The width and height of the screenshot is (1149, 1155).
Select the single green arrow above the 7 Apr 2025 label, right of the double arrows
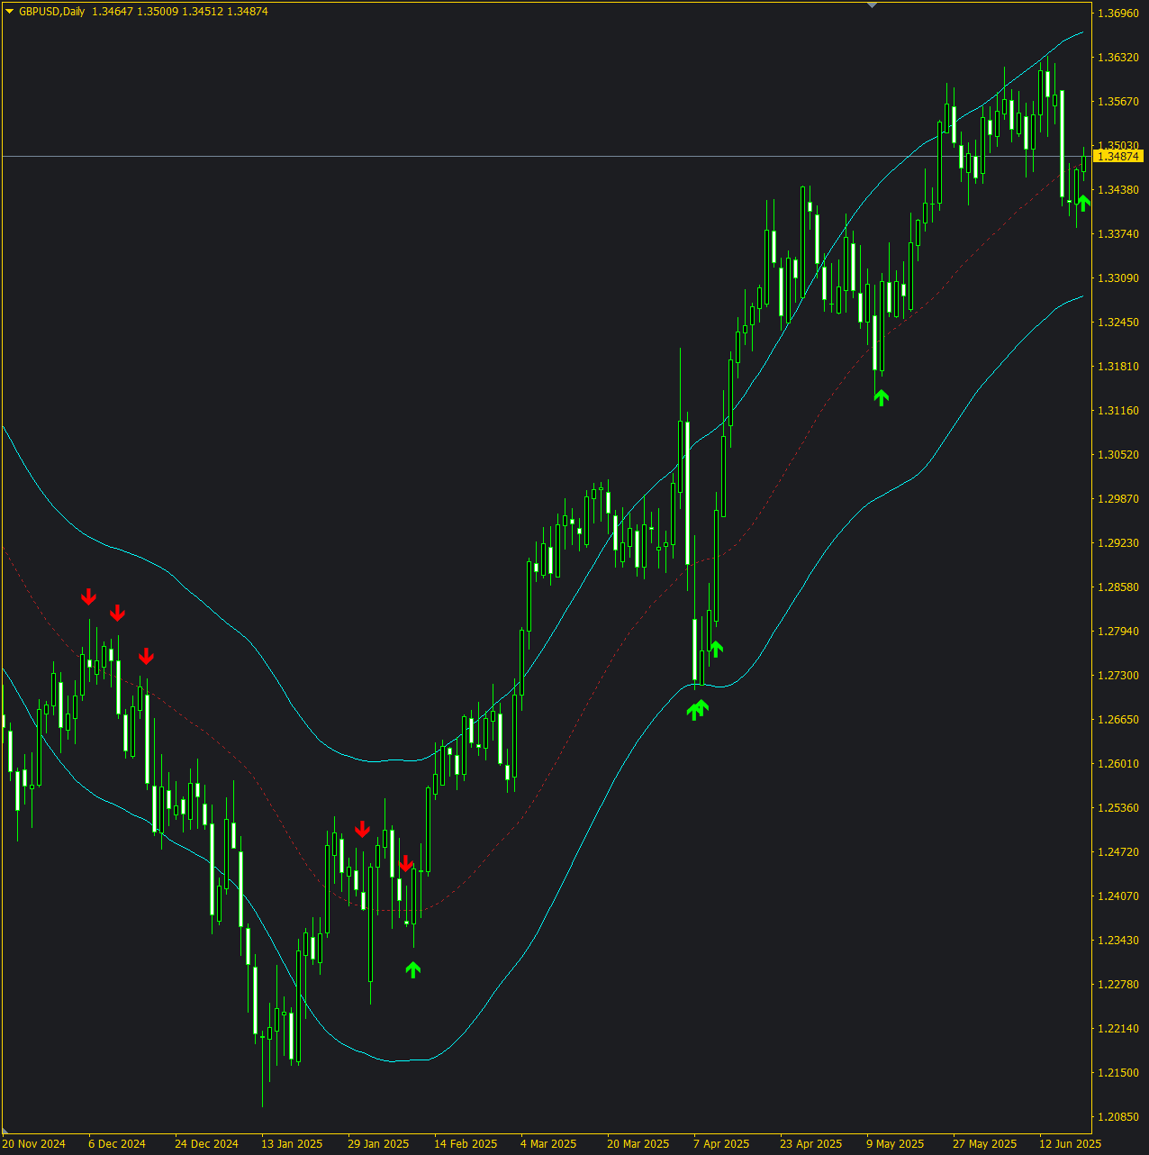[716, 648]
